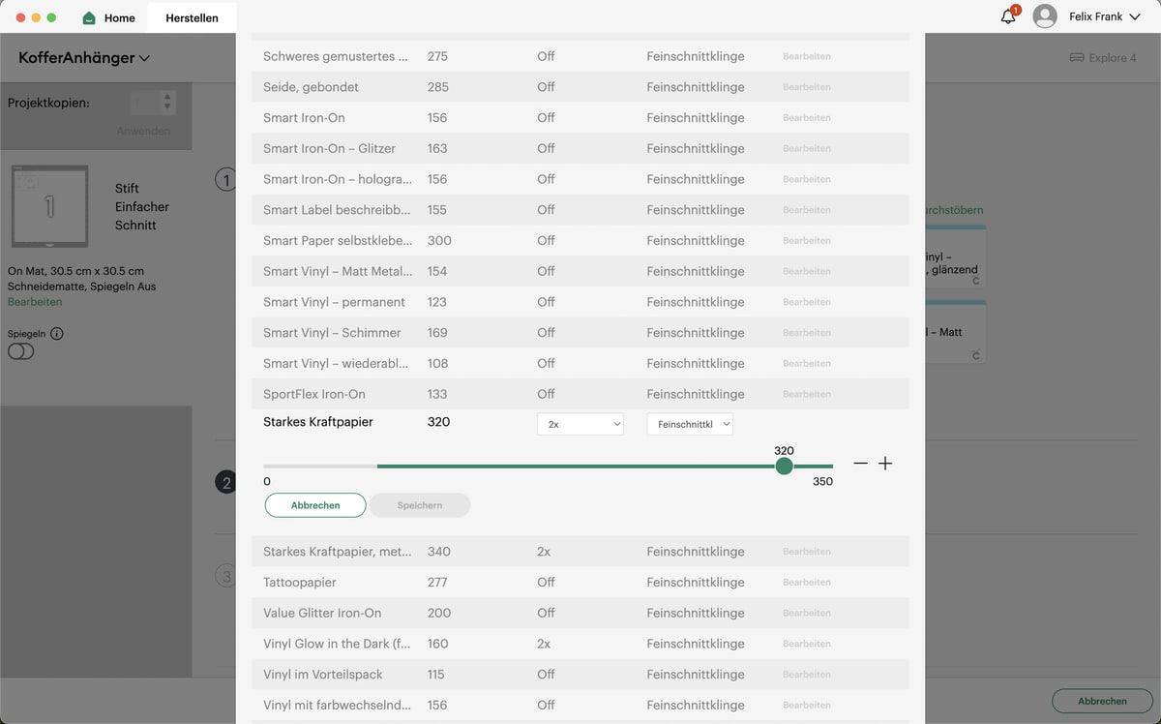Click the mat preview thumbnail
The width and height of the screenshot is (1161, 724).
pyautogui.click(x=49, y=206)
